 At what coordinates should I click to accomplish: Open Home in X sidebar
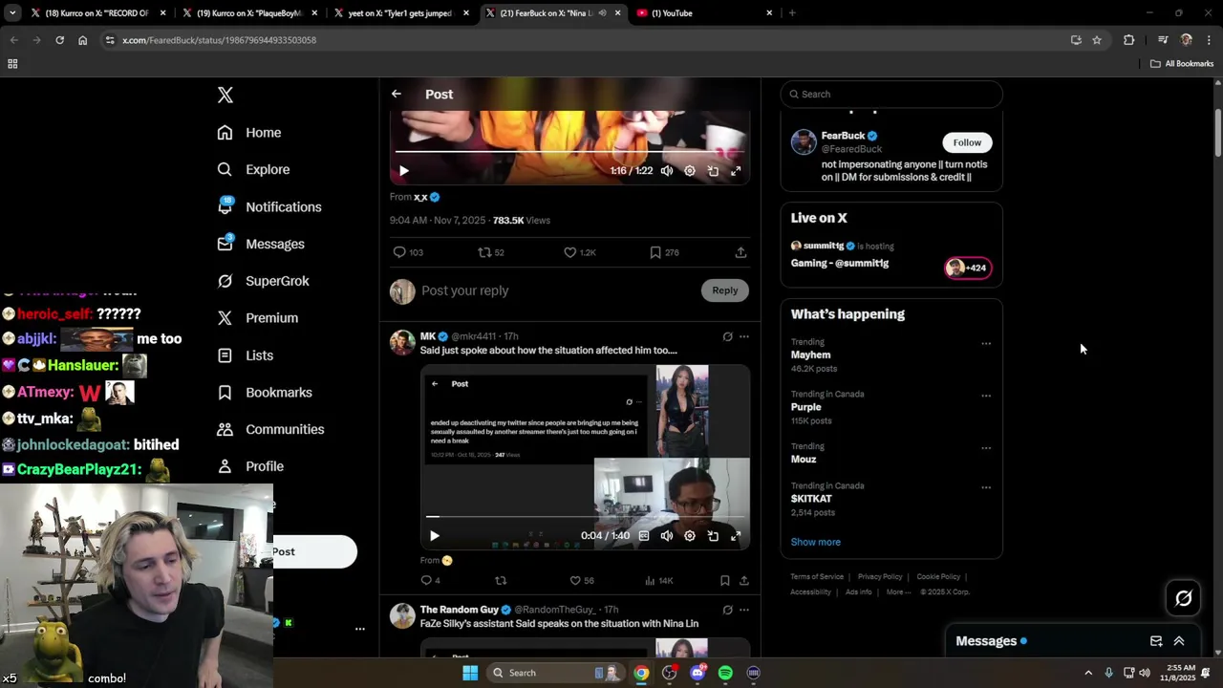(x=249, y=133)
